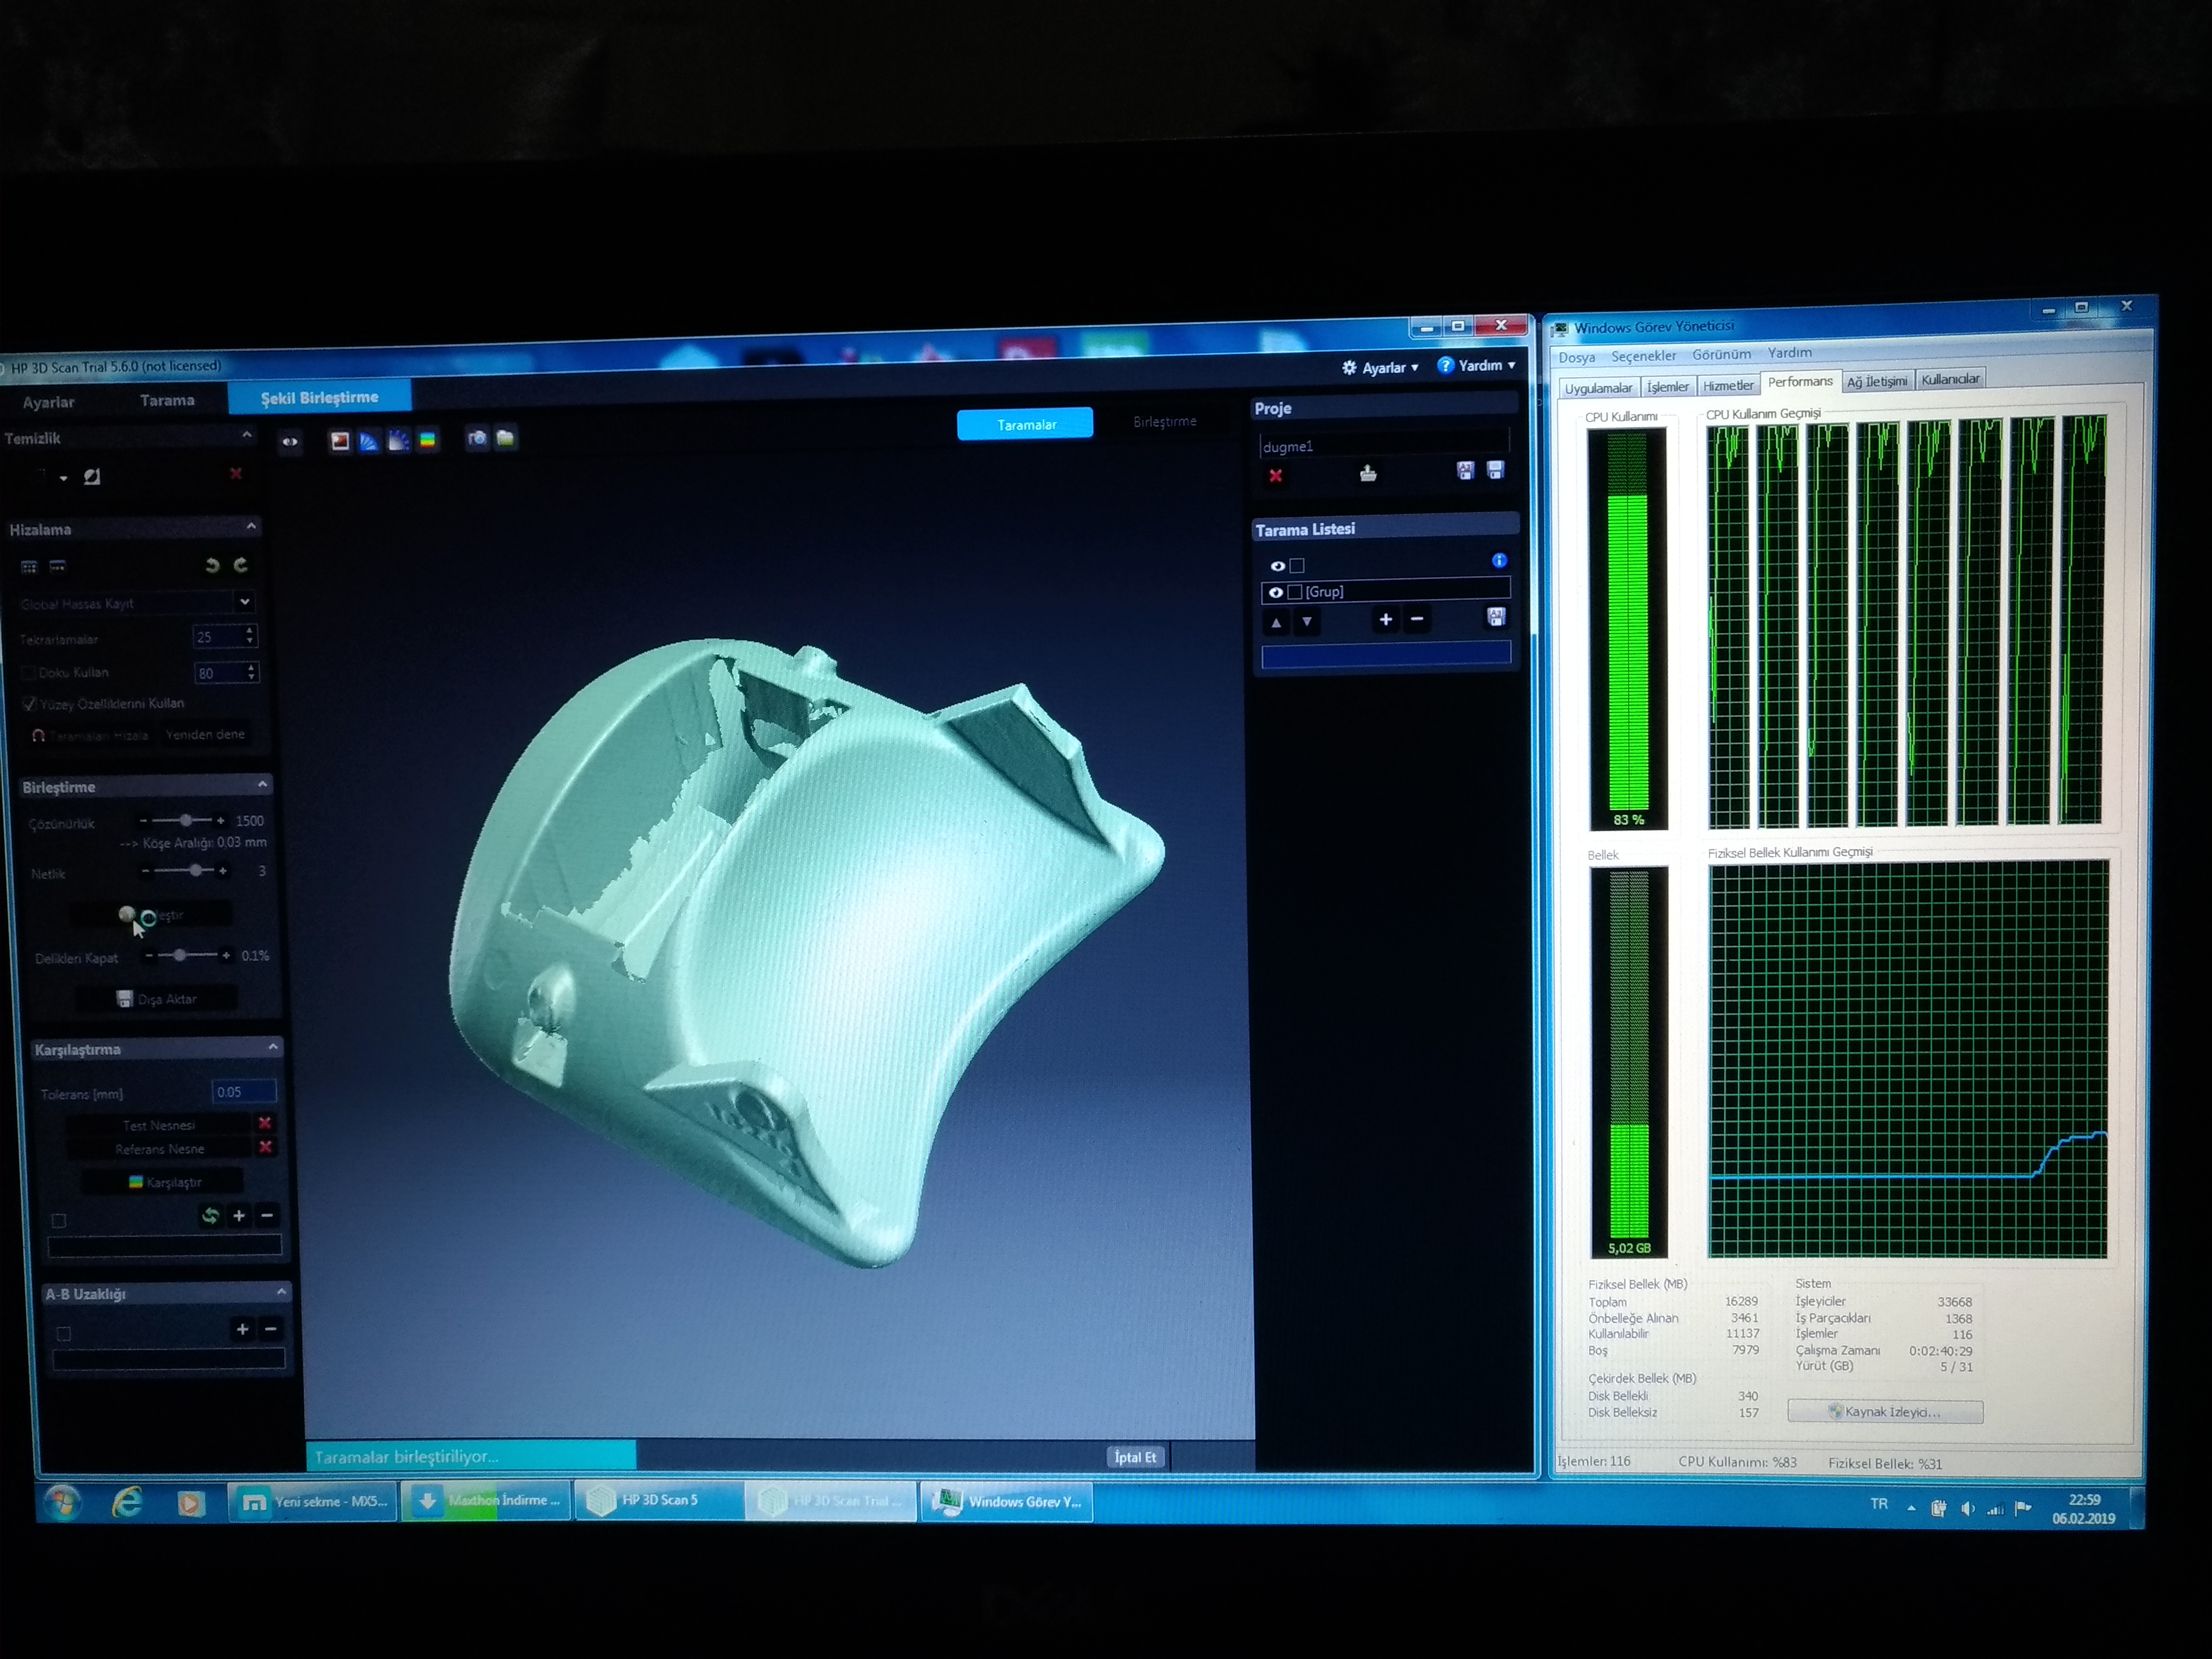This screenshot has width=2212, height=1659.
Task: Toggle Yüzey Özelliklerini Kullan checkbox
Action: pyautogui.click(x=29, y=704)
